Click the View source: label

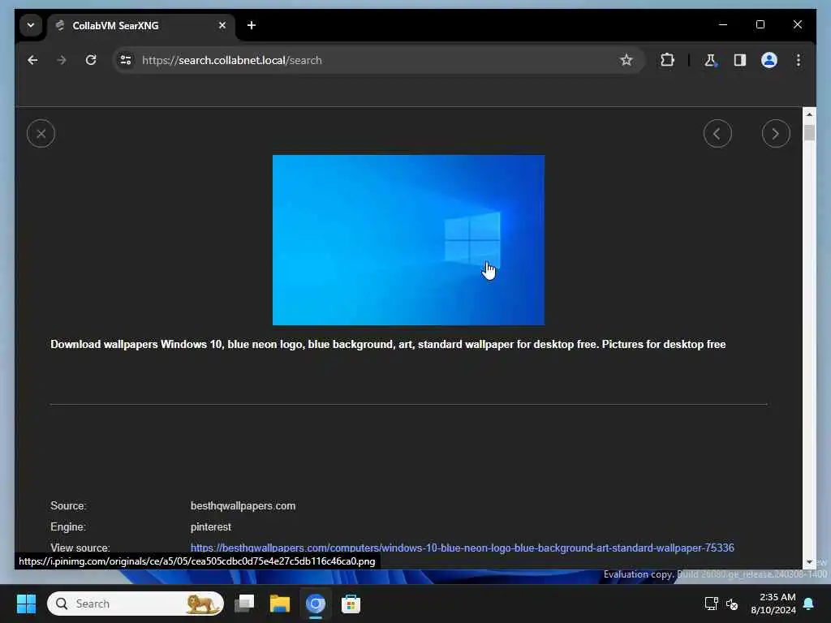[x=80, y=548]
